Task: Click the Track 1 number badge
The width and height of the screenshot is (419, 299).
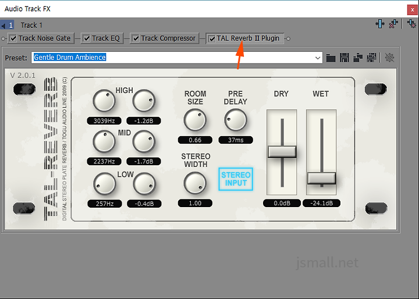Action: pos(8,26)
